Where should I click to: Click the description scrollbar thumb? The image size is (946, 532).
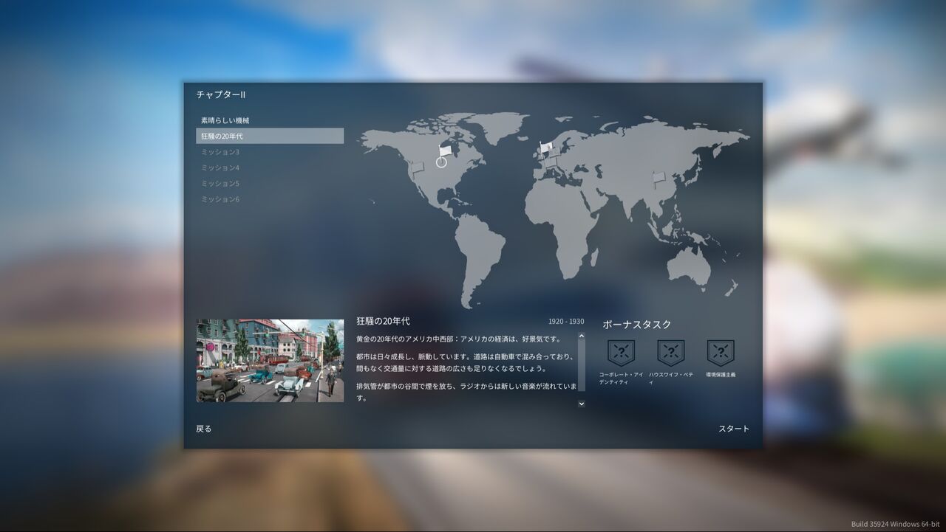pos(582,366)
